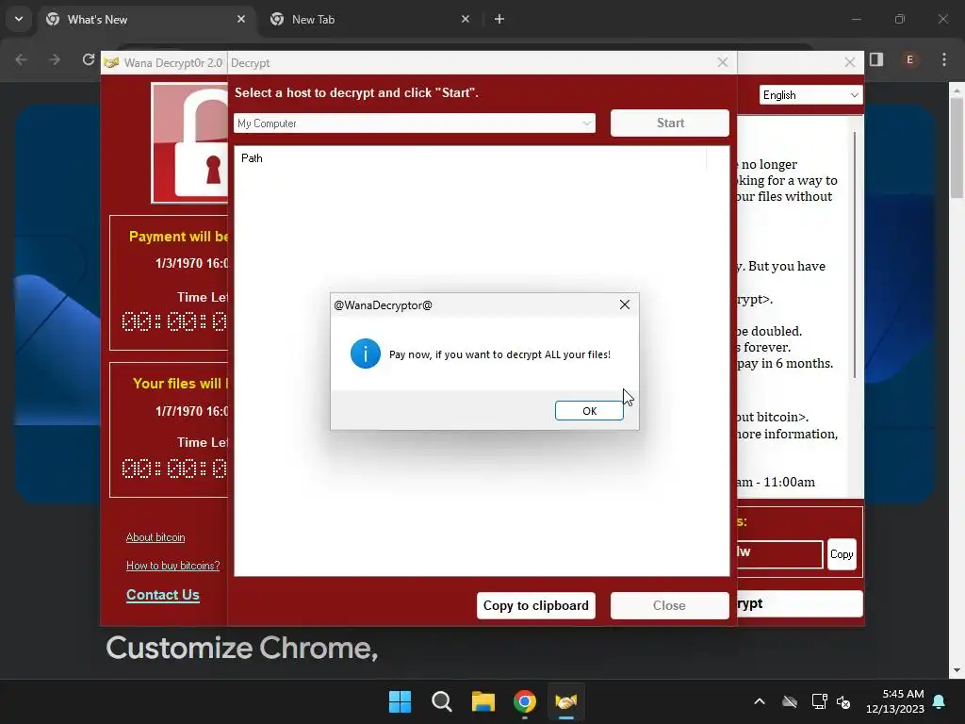The width and height of the screenshot is (965, 724).
Task: Open File Explorer from the taskbar
Action: point(483,701)
